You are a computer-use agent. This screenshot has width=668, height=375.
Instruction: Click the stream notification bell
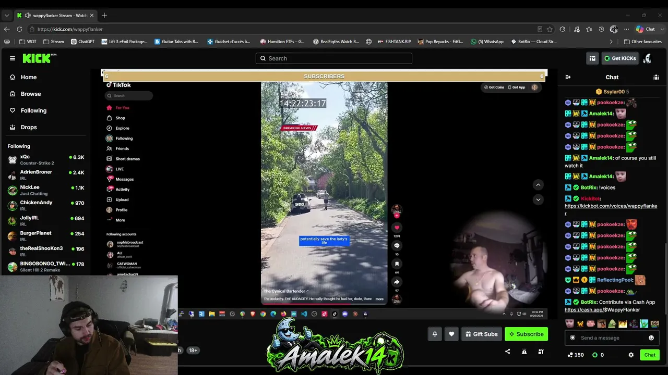435,334
